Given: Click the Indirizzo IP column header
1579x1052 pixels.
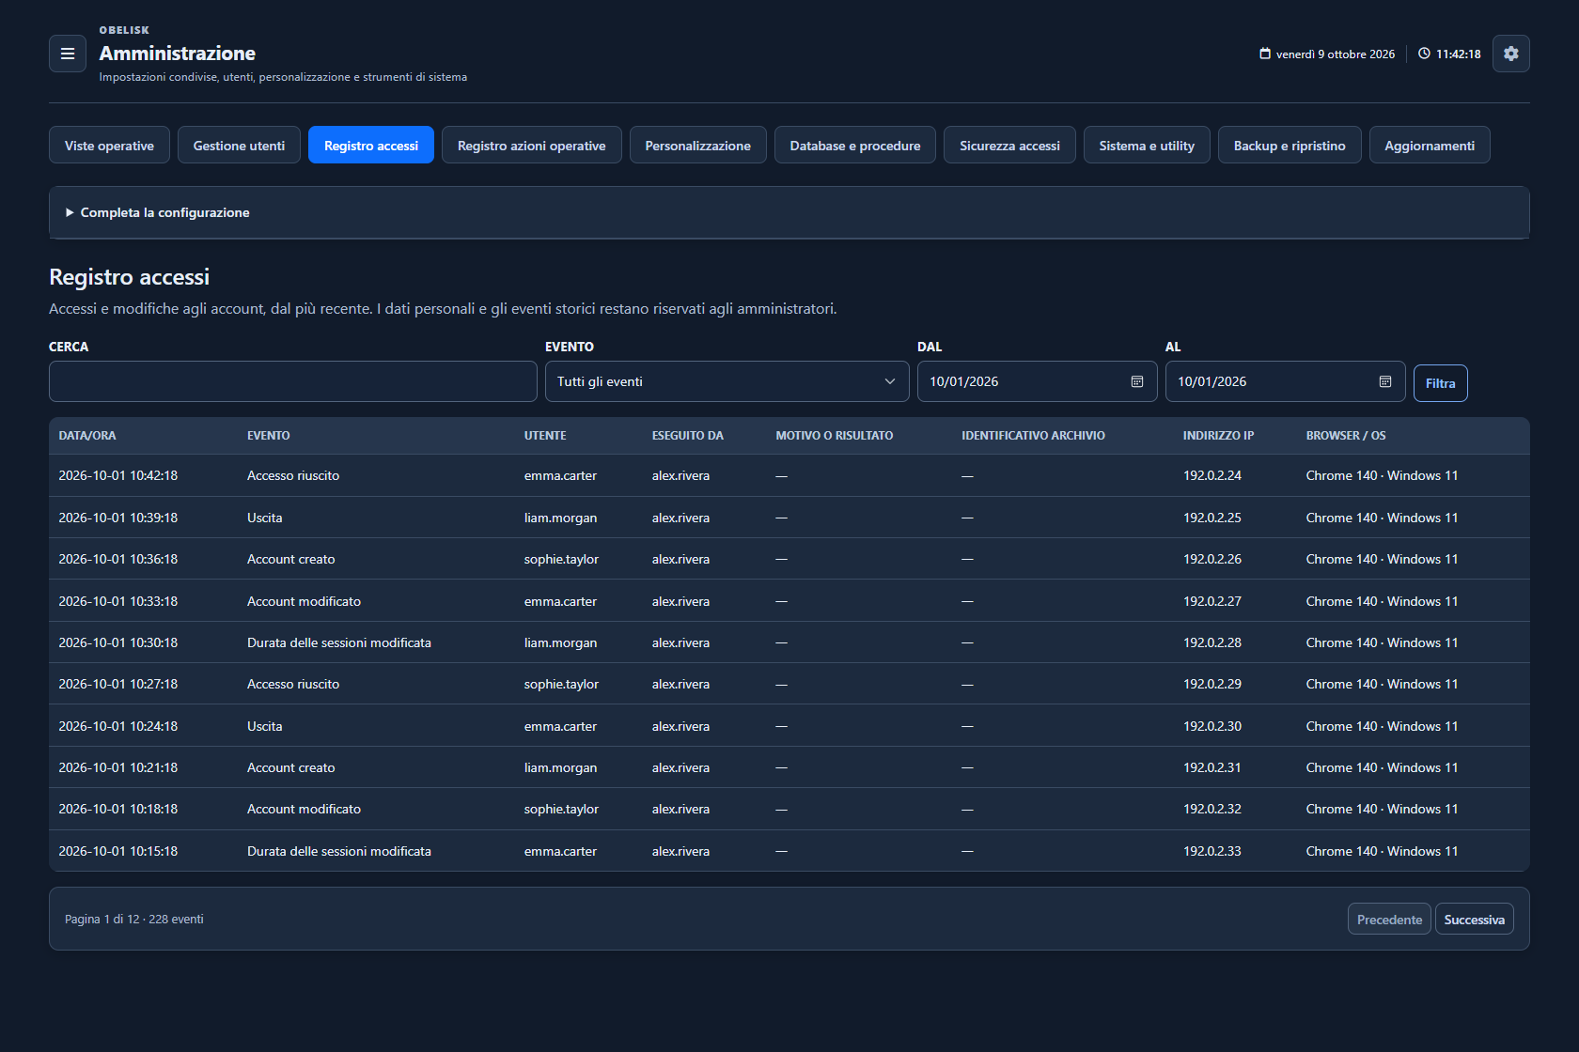Looking at the screenshot, I should coord(1218,436).
